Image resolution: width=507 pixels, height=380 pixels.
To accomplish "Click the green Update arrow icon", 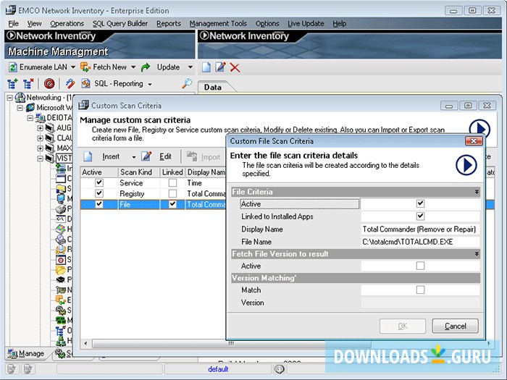I will click(x=146, y=67).
